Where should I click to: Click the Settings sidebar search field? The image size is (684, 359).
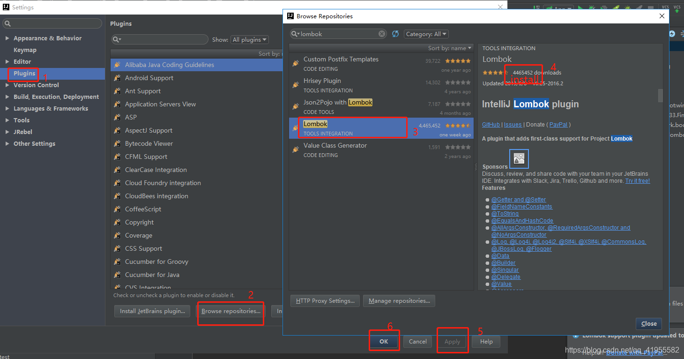click(52, 23)
